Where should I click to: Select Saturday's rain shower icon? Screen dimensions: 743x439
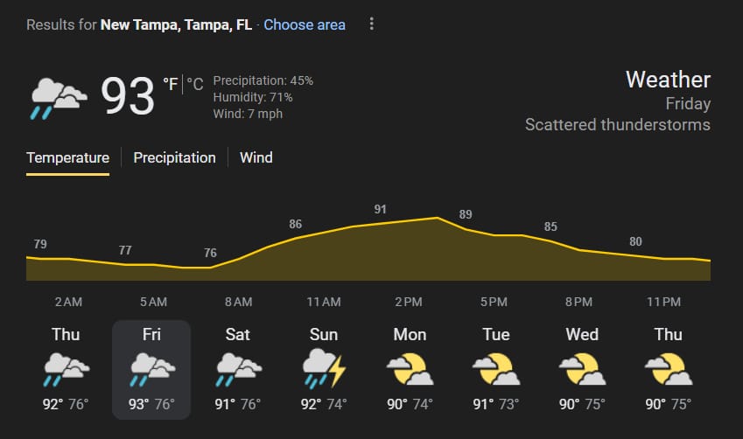[238, 369]
